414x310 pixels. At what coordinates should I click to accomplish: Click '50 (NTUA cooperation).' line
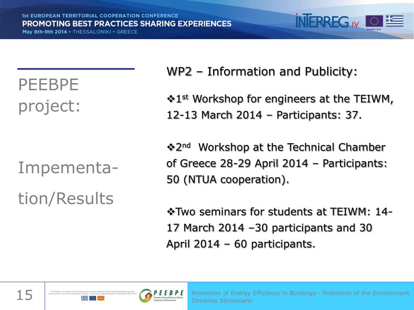[x=228, y=180]
